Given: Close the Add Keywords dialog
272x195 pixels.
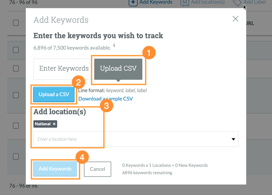Looking at the screenshot, I should coord(235,19).
